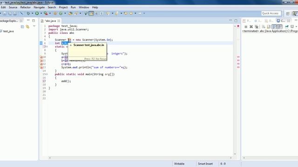Viewport: 298px width, 167px height.
Task: Open the Run menu
Action: (x=73, y=7)
